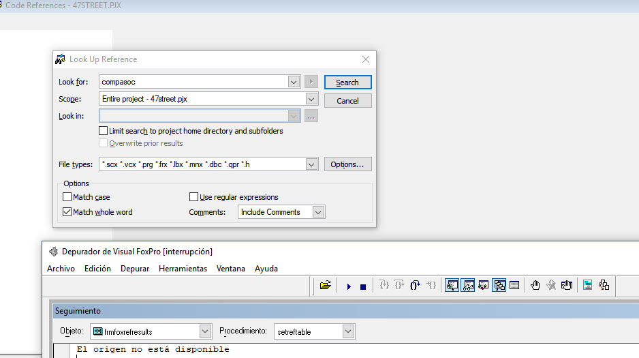
Task: Click the Toggle Breakpoint hand icon
Action: (x=535, y=286)
